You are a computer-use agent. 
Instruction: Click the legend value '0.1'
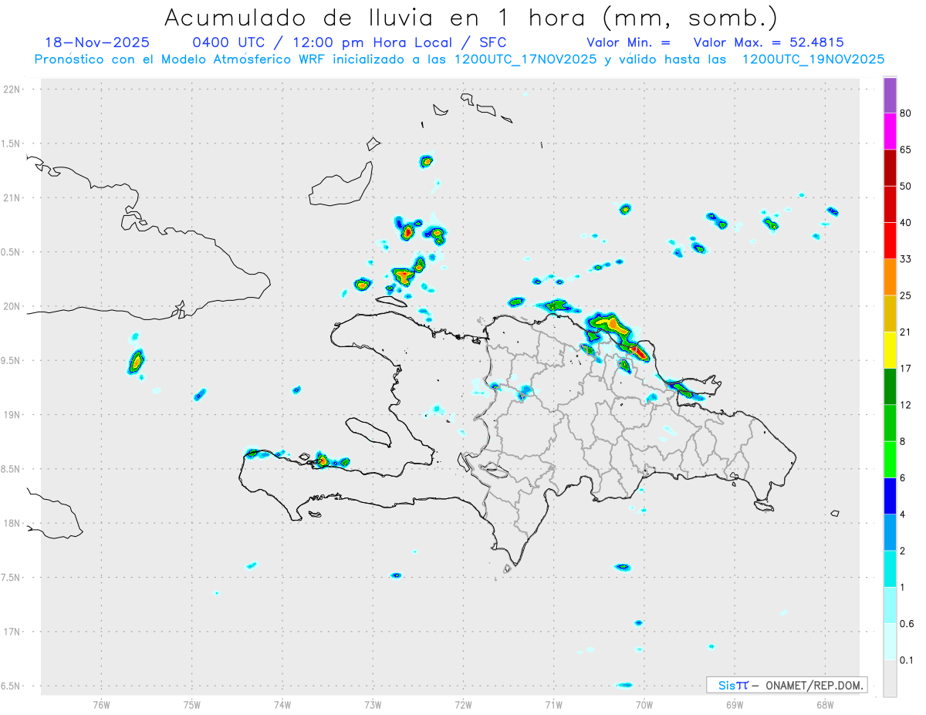tap(907, 660)
